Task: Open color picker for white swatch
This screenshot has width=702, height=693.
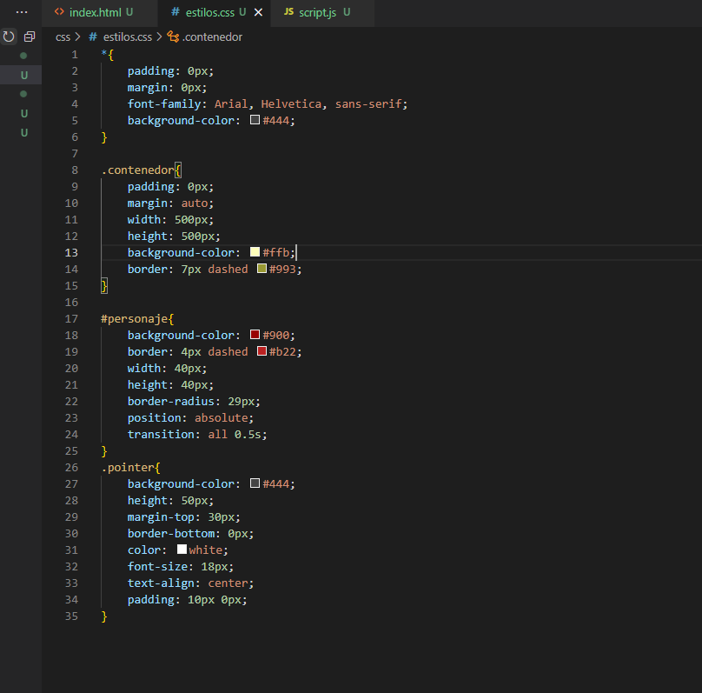Action: click(182, 550)
